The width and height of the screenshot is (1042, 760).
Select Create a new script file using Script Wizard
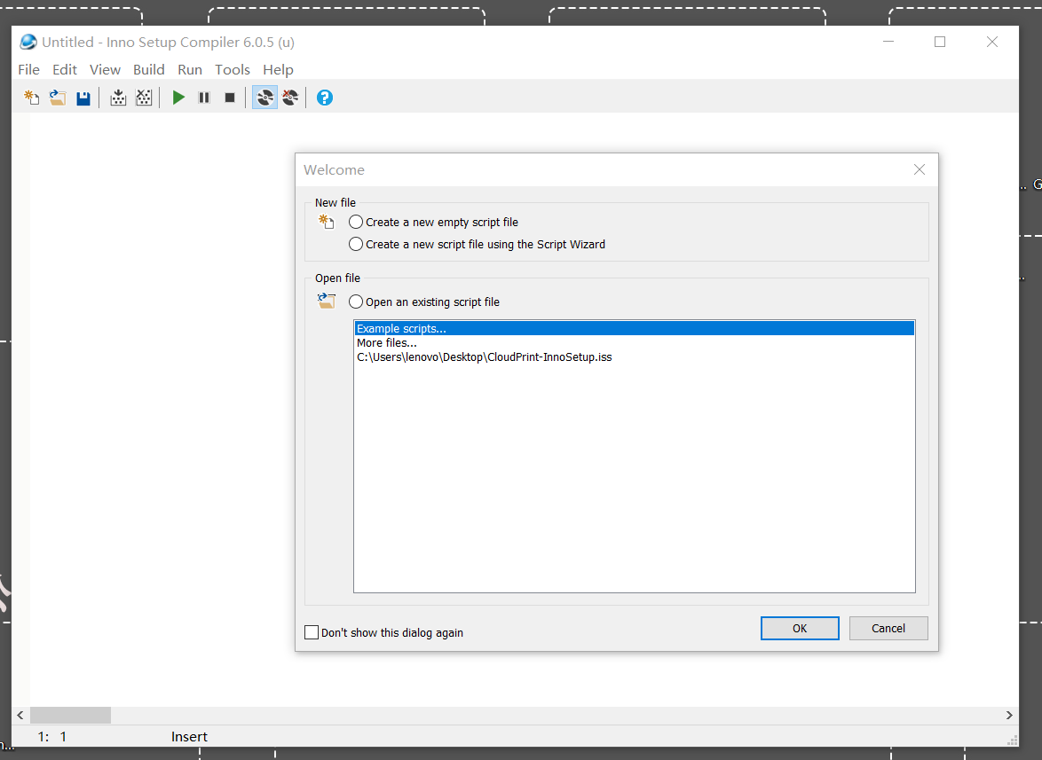pos(478,244)
